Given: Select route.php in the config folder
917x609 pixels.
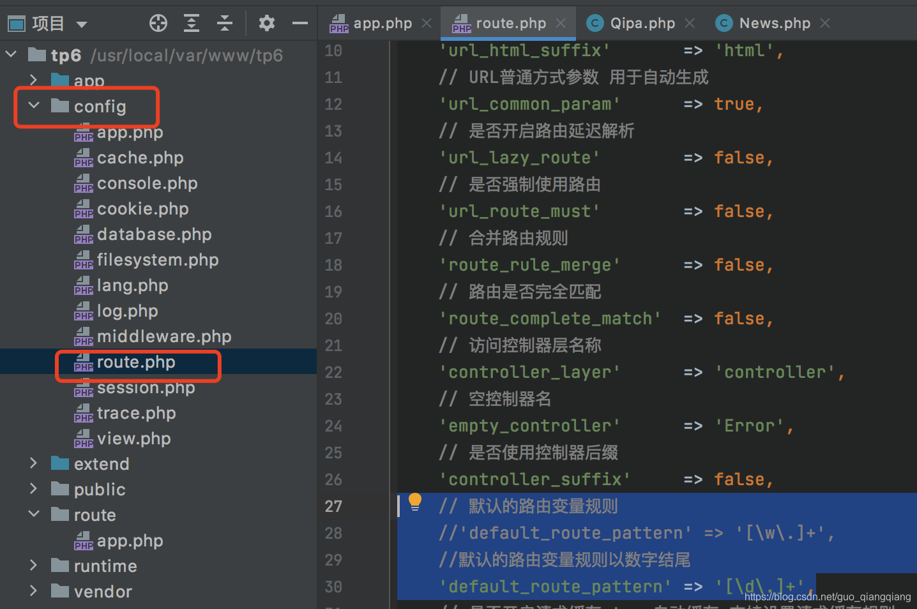Looking at the screenshot, I should [136, 362].
